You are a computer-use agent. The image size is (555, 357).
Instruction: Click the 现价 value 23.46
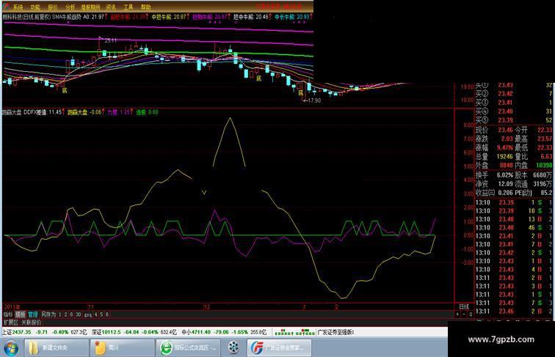point(505,130)
